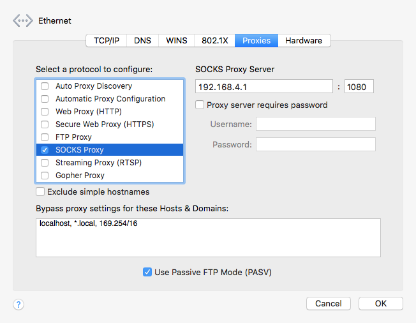Check Automatic Proxy Configuration
The height and width of the screenshot is (323, 416).
(x=45, y=99)
